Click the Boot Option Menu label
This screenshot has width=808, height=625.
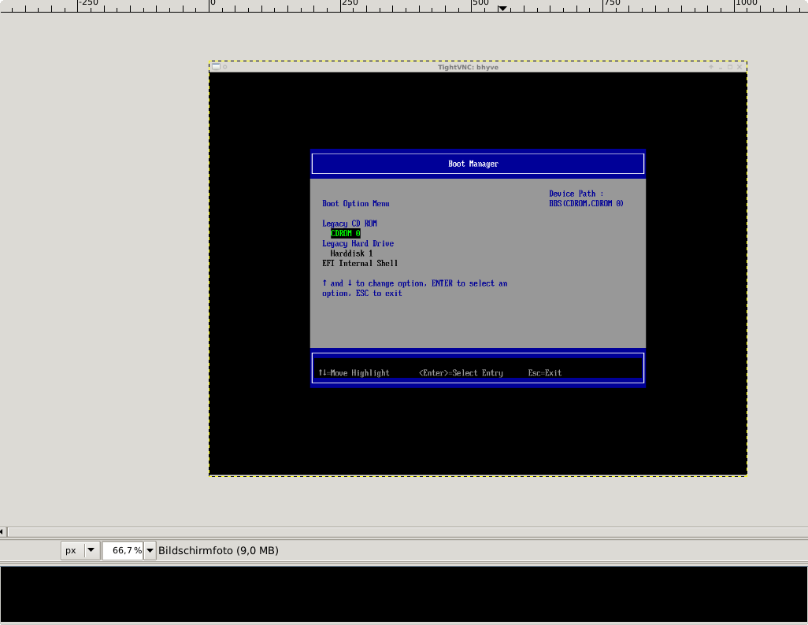tap(355, 204)
